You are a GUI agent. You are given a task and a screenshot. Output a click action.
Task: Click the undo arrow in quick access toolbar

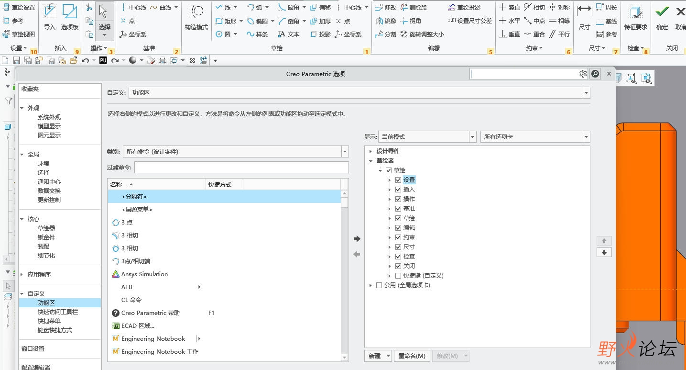tap(85, 60)
